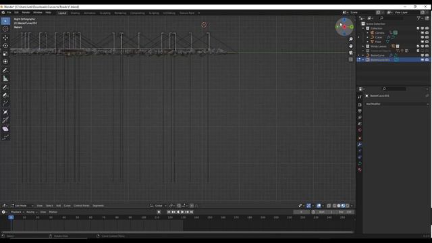The image size is (432, 243).
Task: Hide BezierCurve via its eye icon
Action: click(423, 55)
